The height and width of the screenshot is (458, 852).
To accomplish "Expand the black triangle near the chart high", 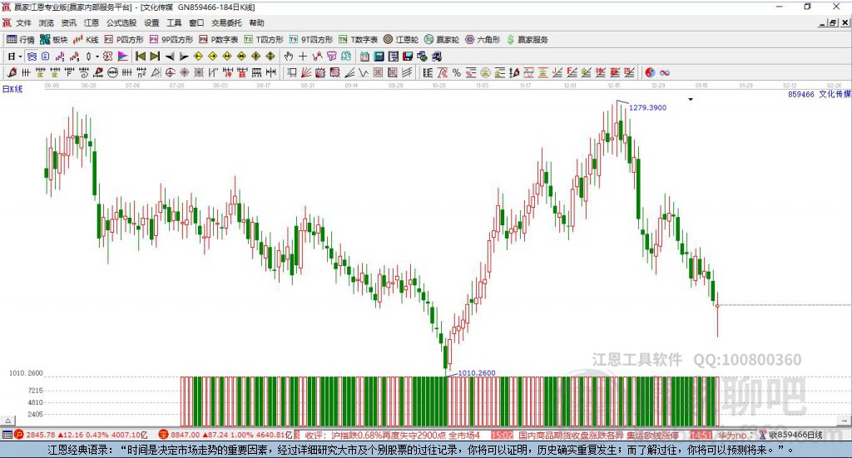I will (690, 99).
